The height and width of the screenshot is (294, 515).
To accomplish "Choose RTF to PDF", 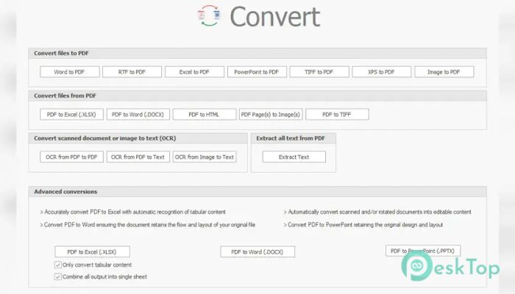I will coord(132,72).
